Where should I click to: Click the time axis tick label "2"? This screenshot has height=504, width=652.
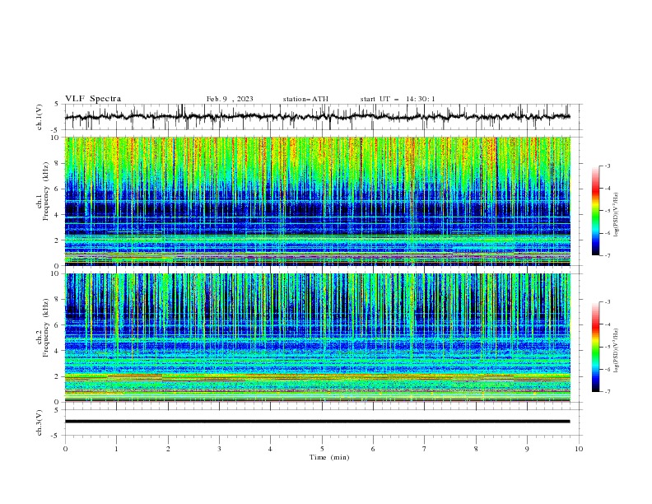[168, 449]
